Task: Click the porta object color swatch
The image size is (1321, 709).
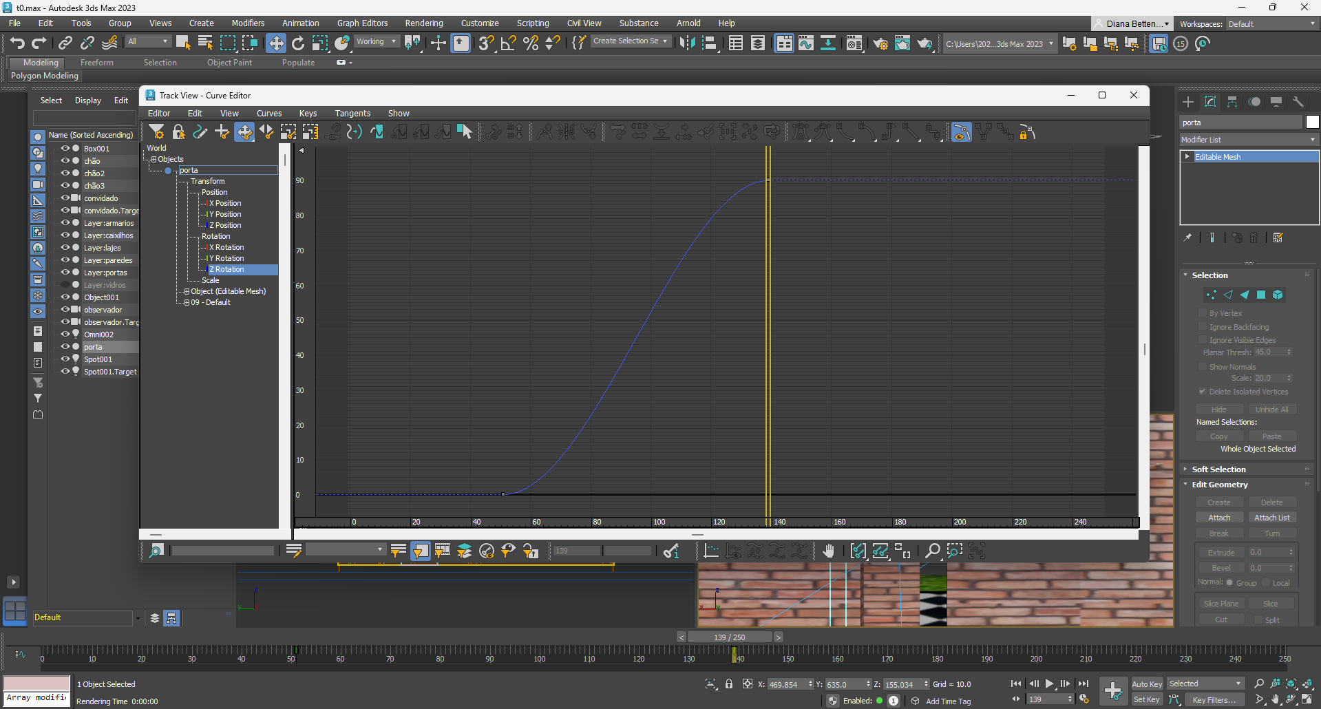Action: coord(1312,123)
